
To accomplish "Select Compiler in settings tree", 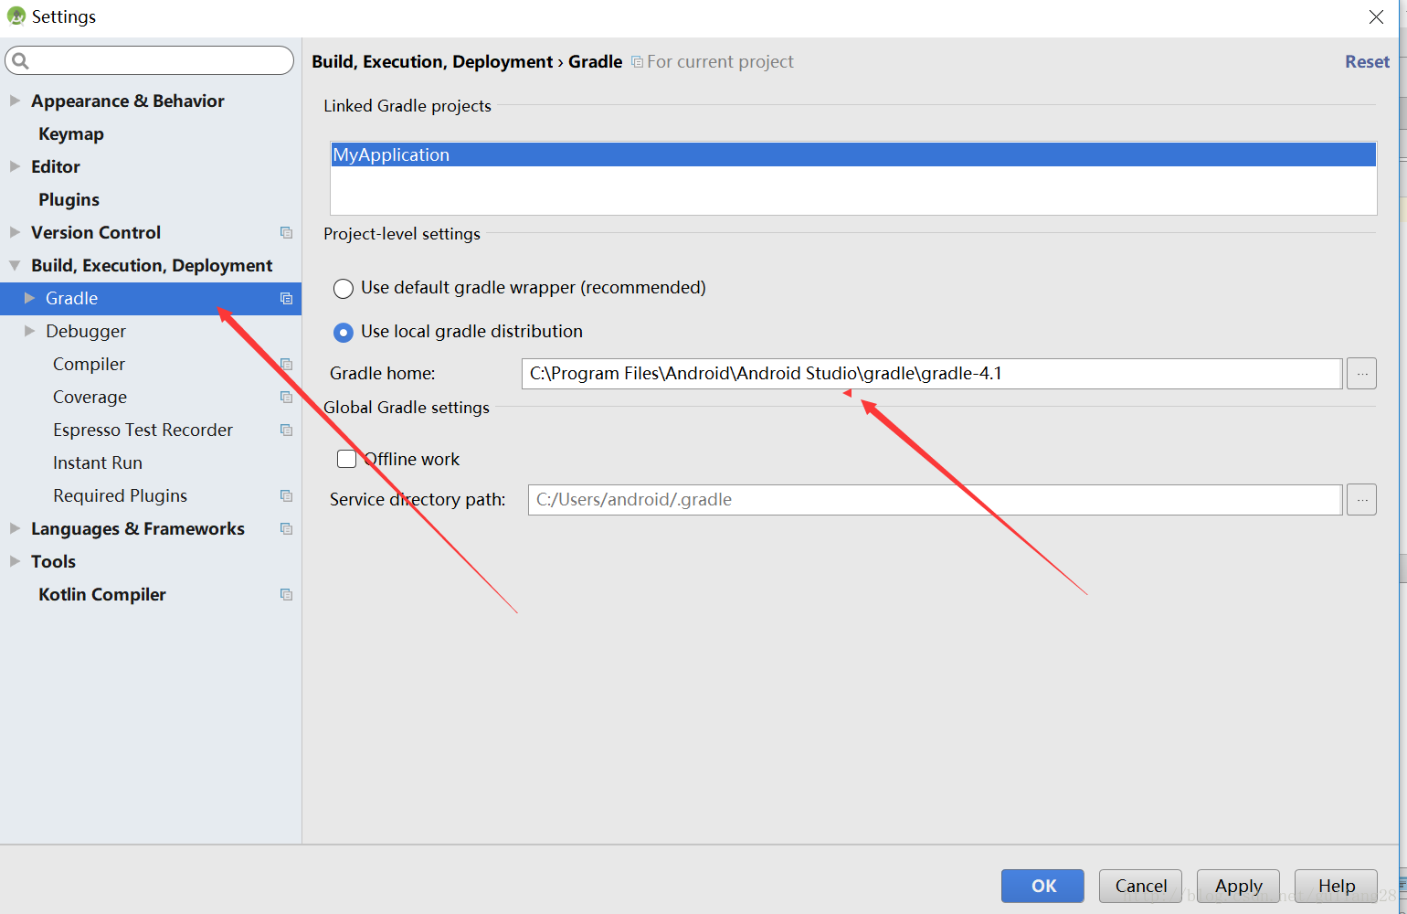I will [x=89, y=365].
